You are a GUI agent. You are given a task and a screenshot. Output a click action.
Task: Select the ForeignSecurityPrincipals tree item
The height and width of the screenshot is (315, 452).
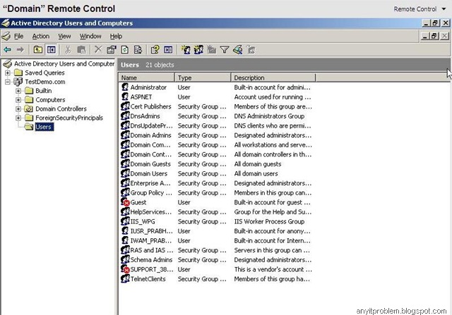(x=69, y=118)
